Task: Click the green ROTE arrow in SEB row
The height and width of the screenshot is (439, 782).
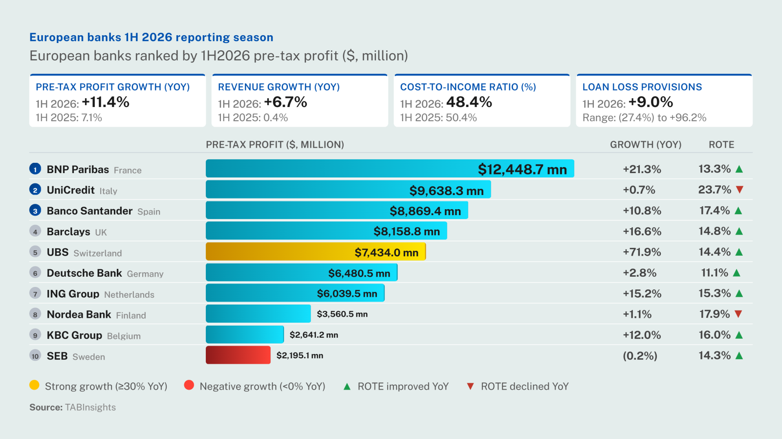Action: pos(739,355)
